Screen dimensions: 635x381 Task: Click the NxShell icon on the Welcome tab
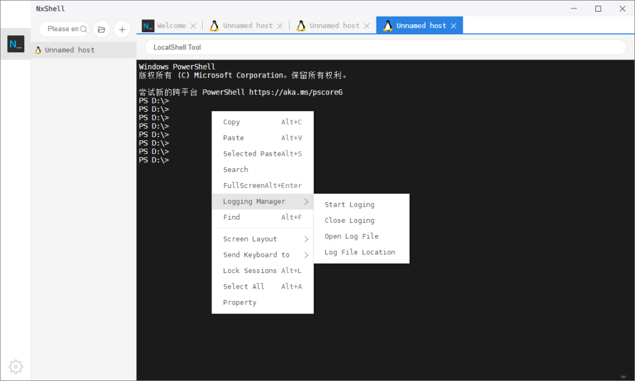point(147,25)
